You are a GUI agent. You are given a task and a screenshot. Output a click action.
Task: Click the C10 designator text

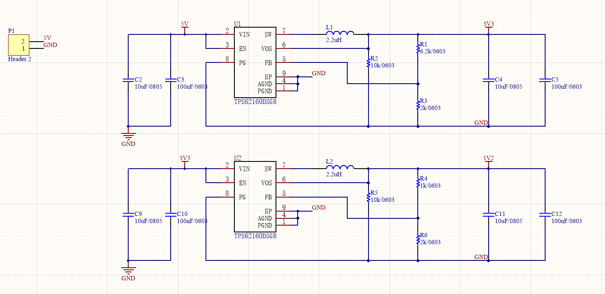(x=182, y=214)
